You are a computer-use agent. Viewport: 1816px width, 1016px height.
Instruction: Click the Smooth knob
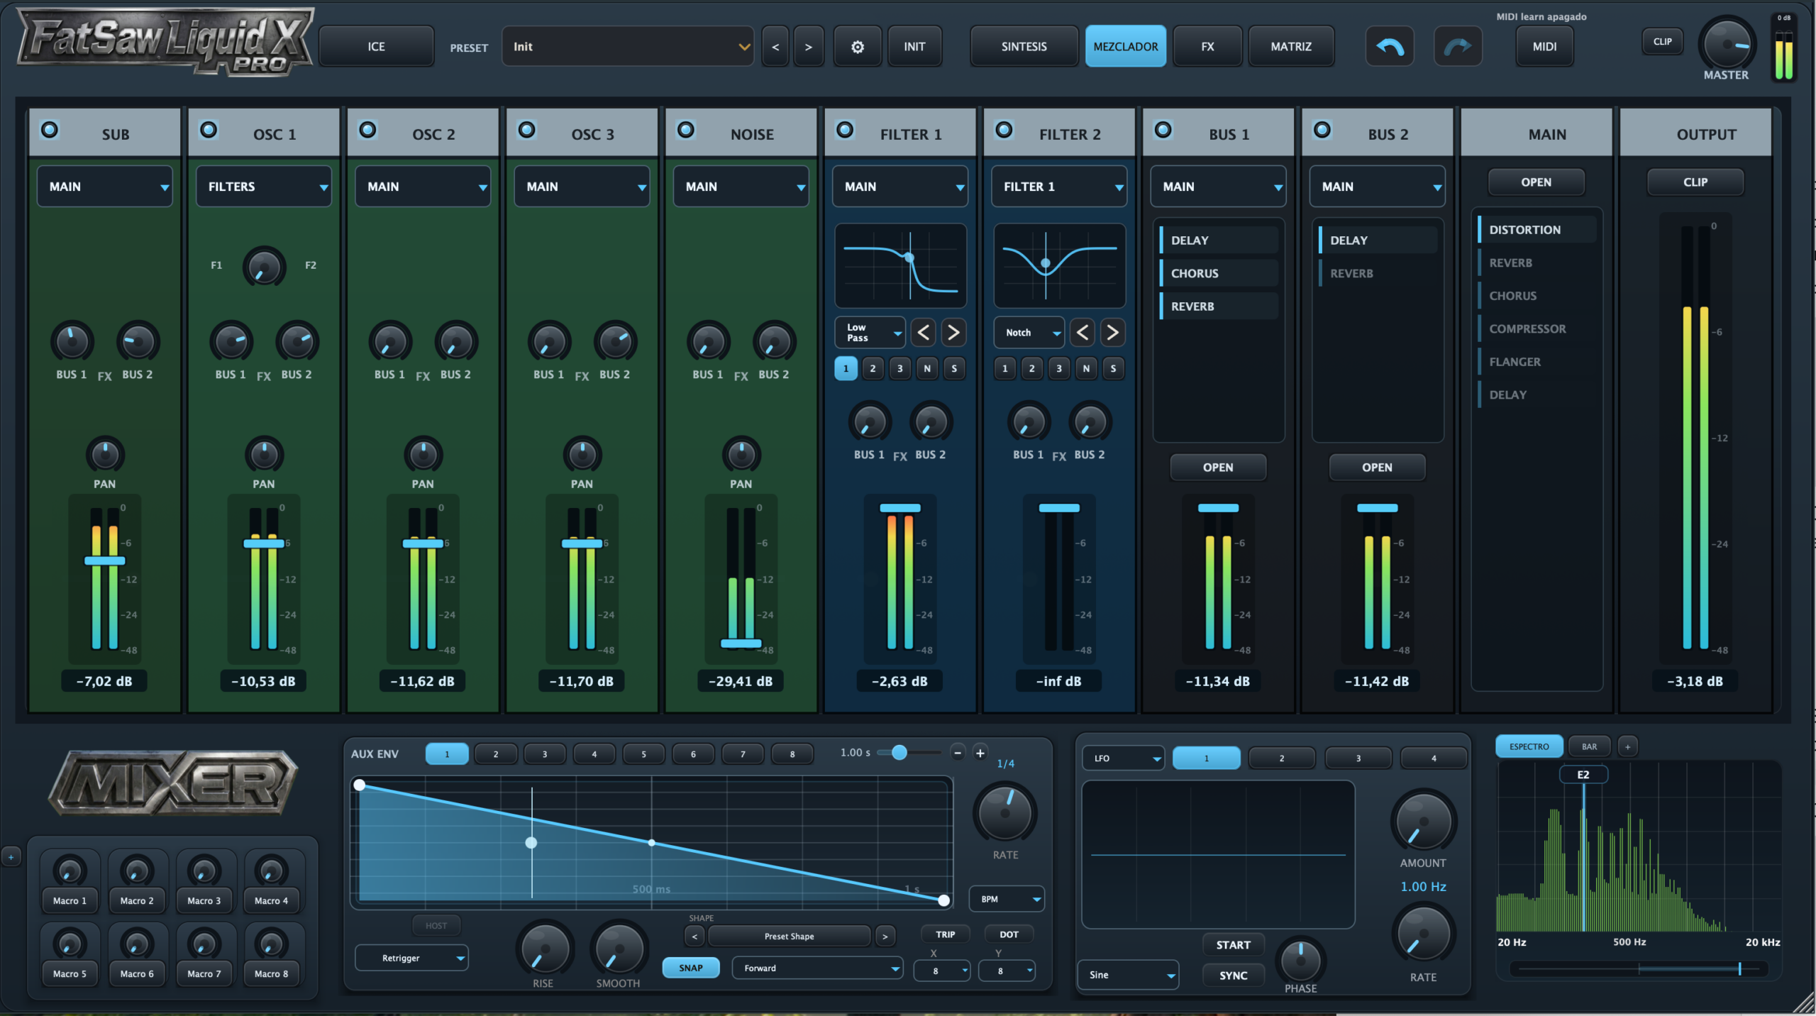(618, 949)
